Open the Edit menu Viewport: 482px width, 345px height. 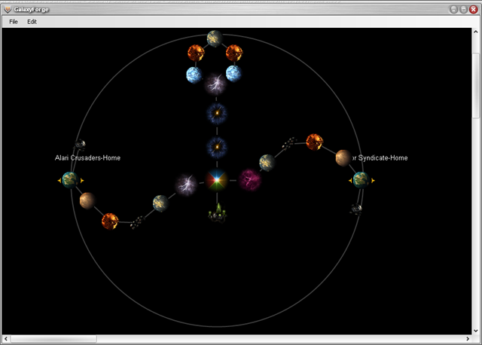tap(32, 22)
